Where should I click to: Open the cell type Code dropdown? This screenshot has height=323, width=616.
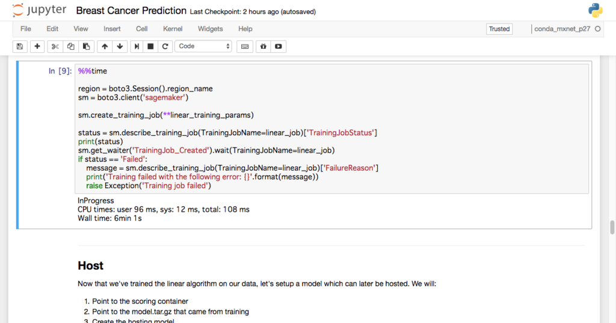[203, 46]
